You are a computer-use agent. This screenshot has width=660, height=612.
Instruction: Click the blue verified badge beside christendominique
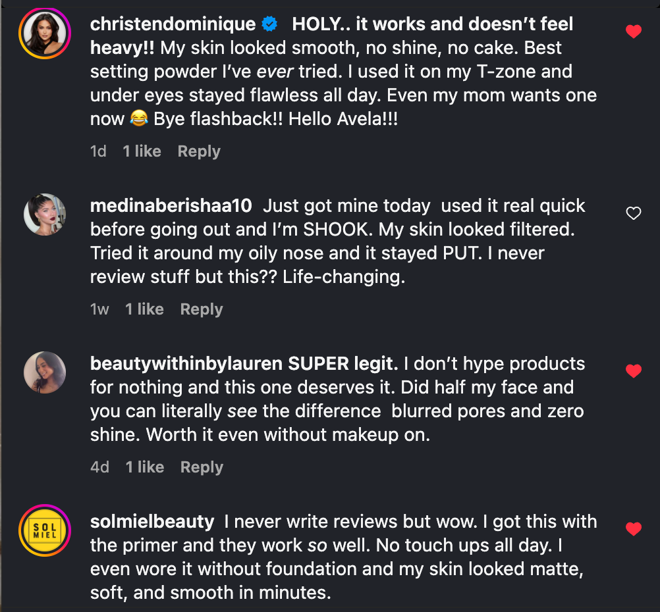[269, 25]
